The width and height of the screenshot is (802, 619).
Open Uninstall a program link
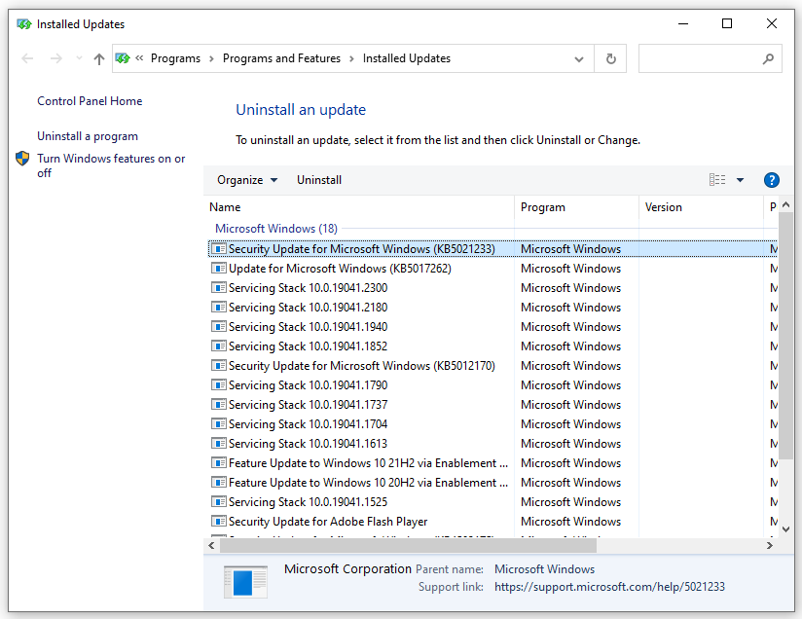tap(88, 136)
